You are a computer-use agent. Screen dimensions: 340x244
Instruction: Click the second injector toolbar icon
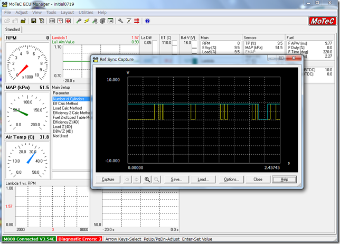(95, 21)
